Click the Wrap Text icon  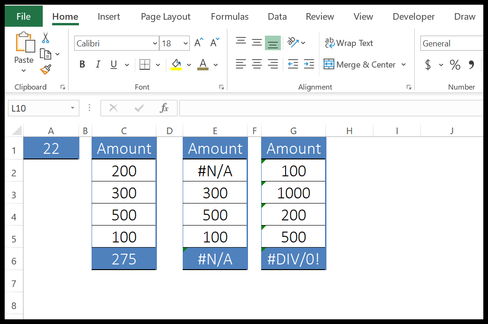click(349, 43)
